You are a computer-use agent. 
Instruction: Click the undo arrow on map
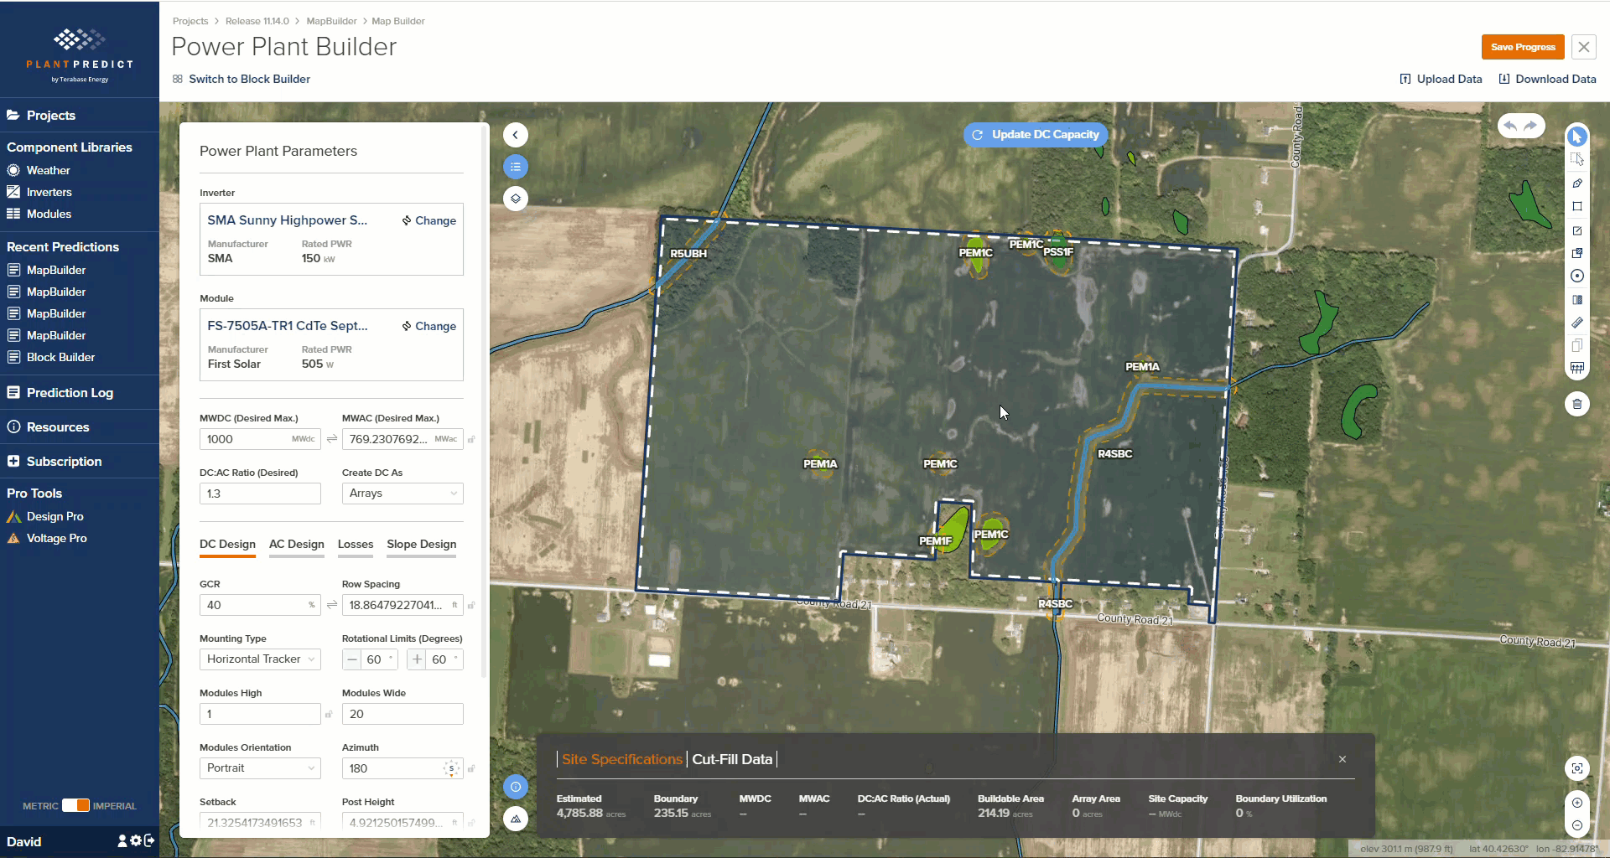(x=1510, y=126)
